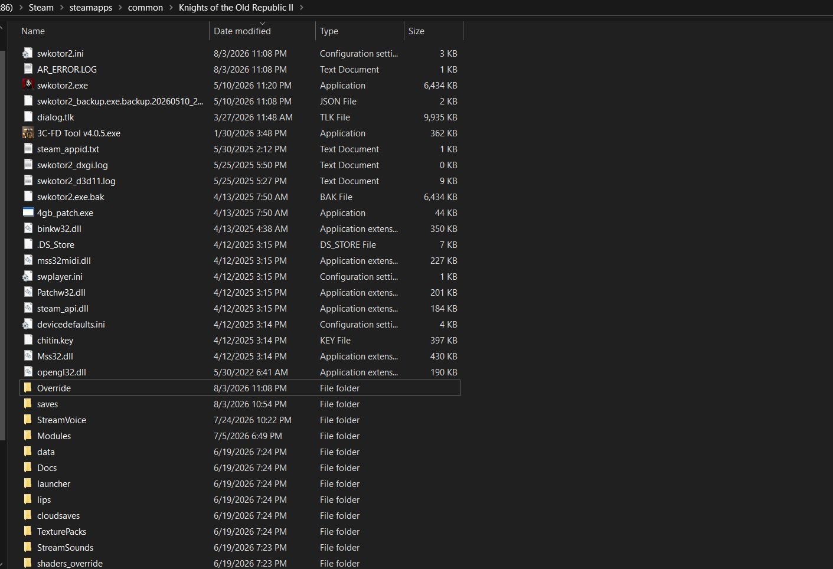Click the BAK File type cell

pyautogui.click(x=336, y=197)
